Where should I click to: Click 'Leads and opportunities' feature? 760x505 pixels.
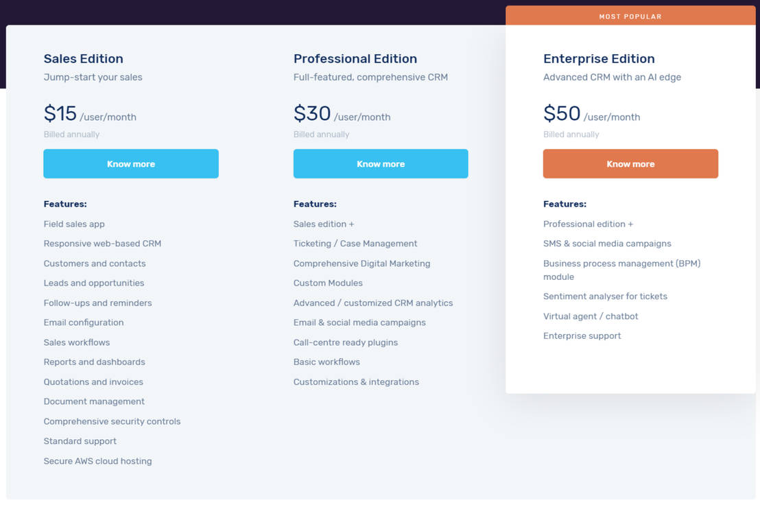click(x=94, y=283)
